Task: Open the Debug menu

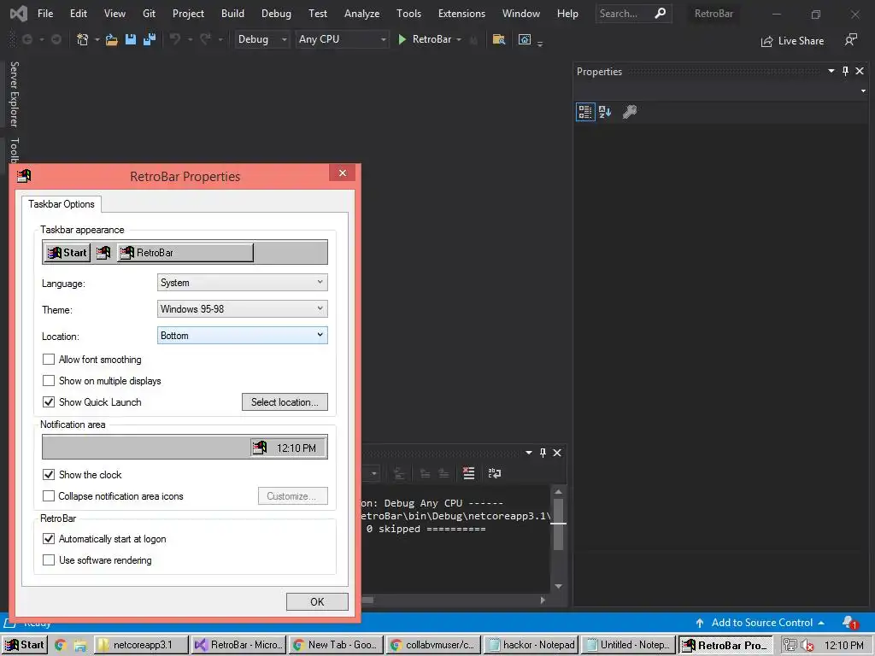Action: pos(276,14)
